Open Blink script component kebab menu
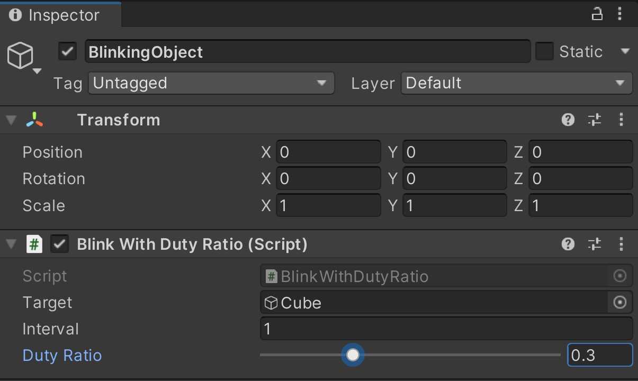 621,244
